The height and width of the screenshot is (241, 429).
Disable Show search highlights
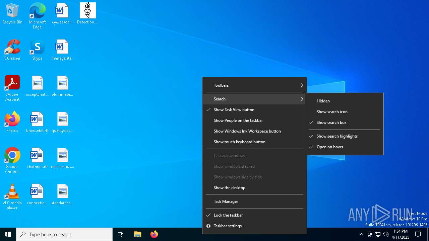click(x=344, y=136)
